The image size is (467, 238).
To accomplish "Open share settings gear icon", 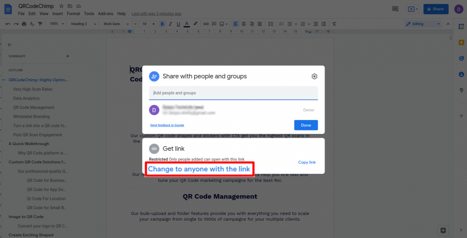I will coord(314,77).
